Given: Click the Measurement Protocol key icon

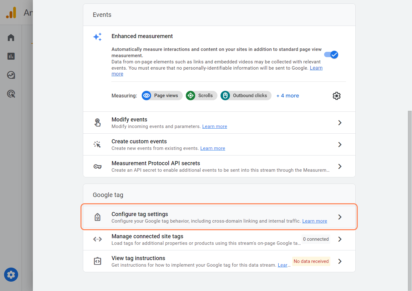Looking at the screenshot, I should [98, 166].
